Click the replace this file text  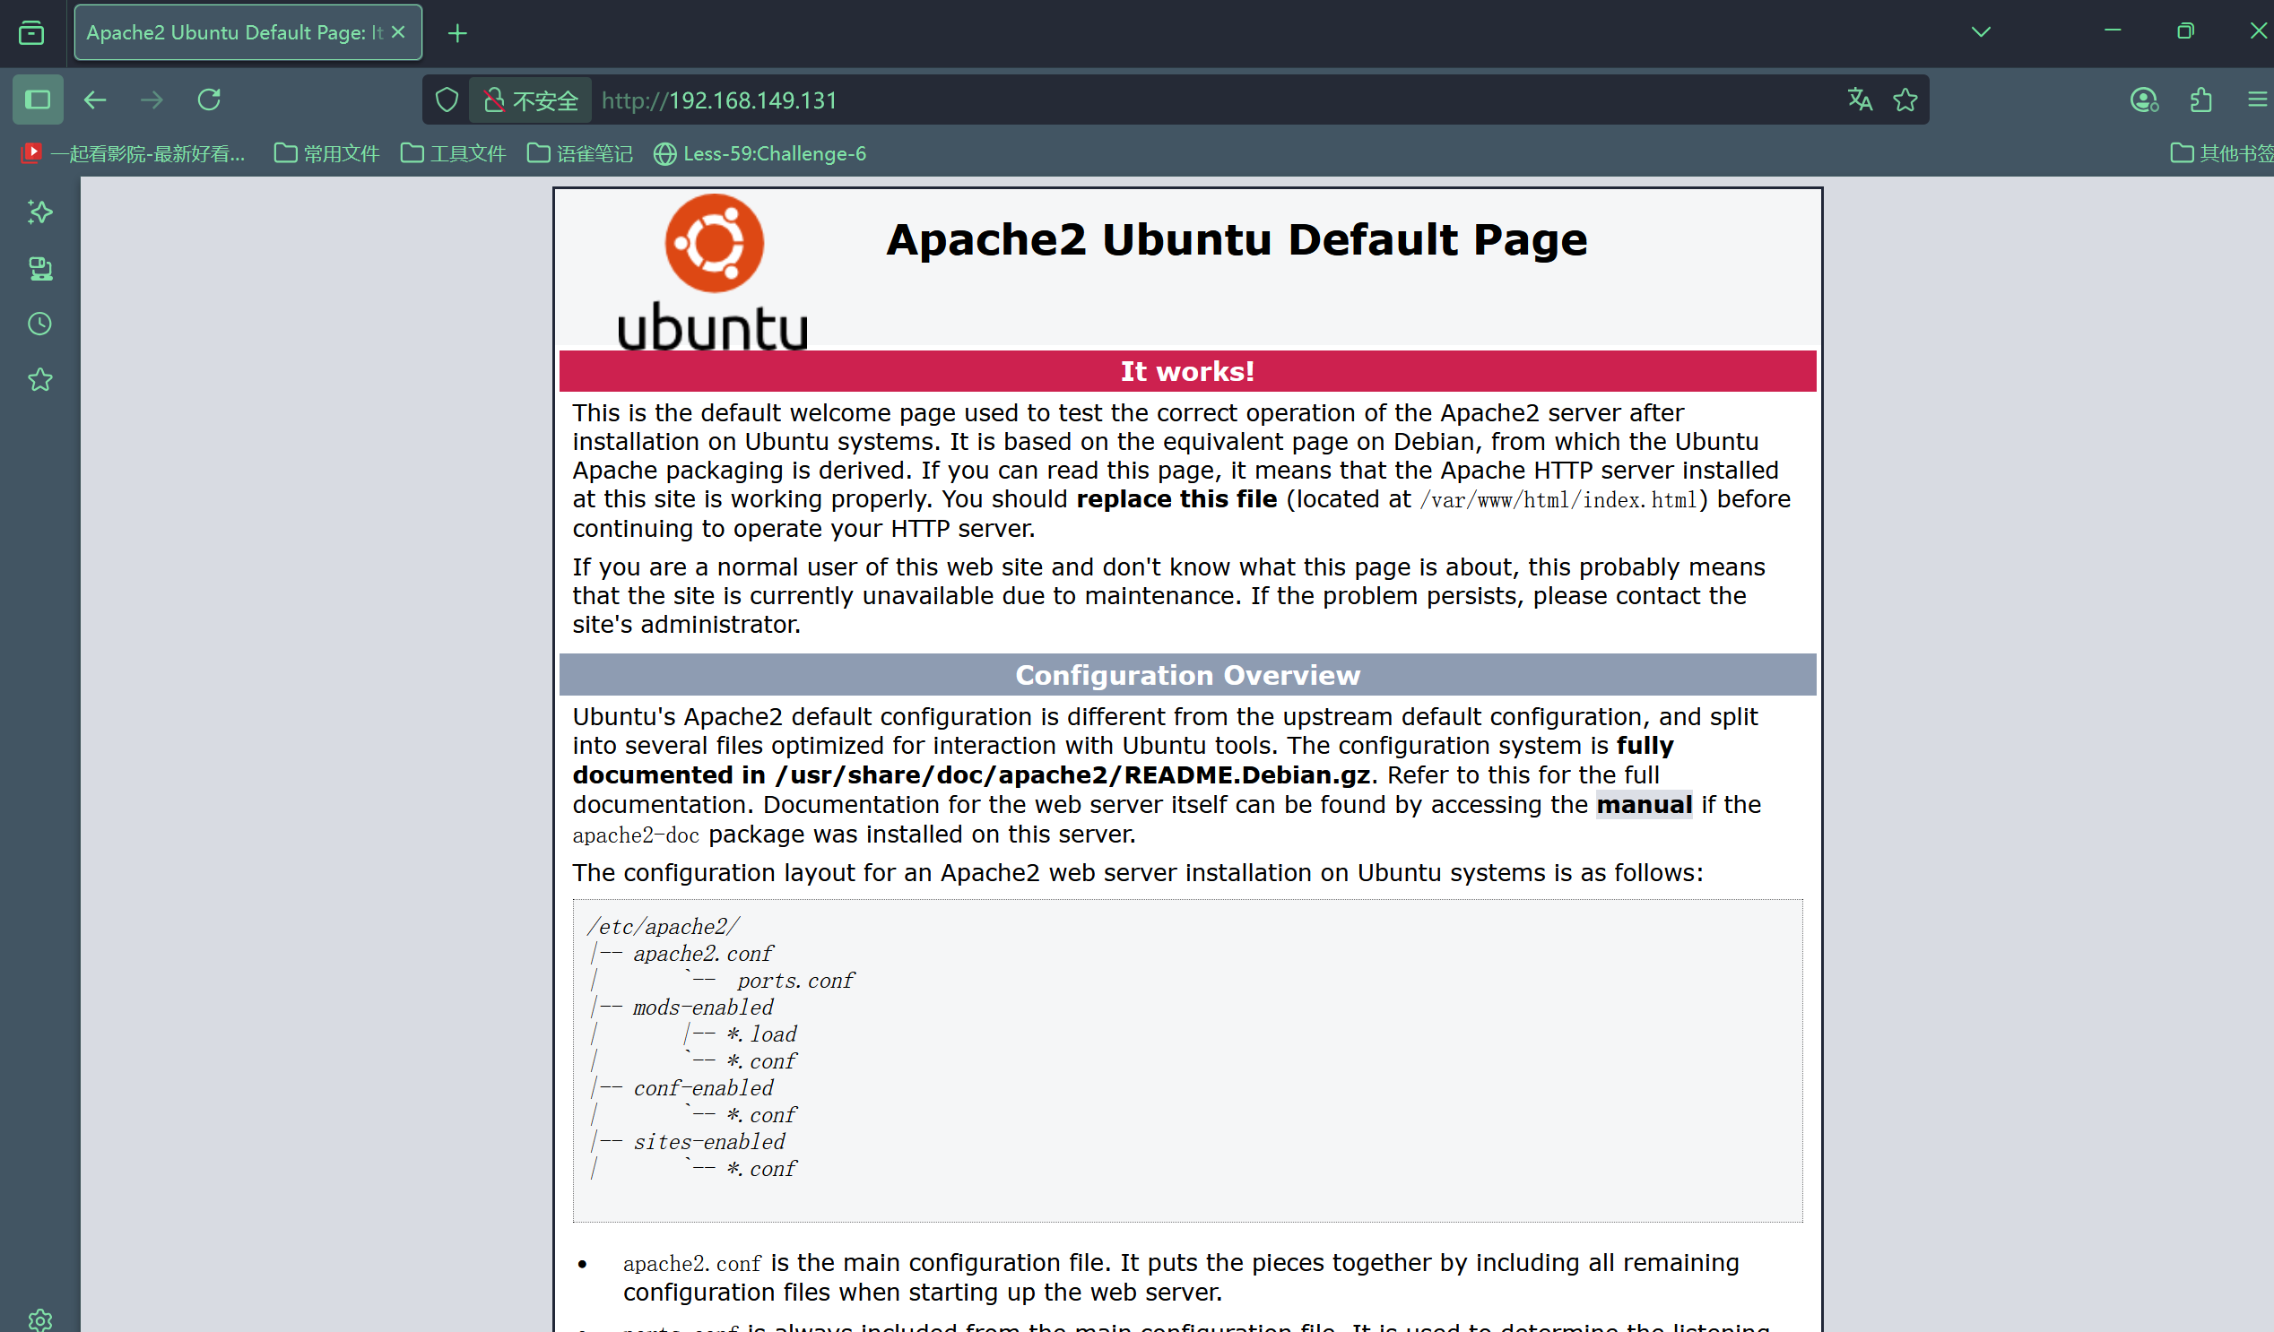(1176, 498)
